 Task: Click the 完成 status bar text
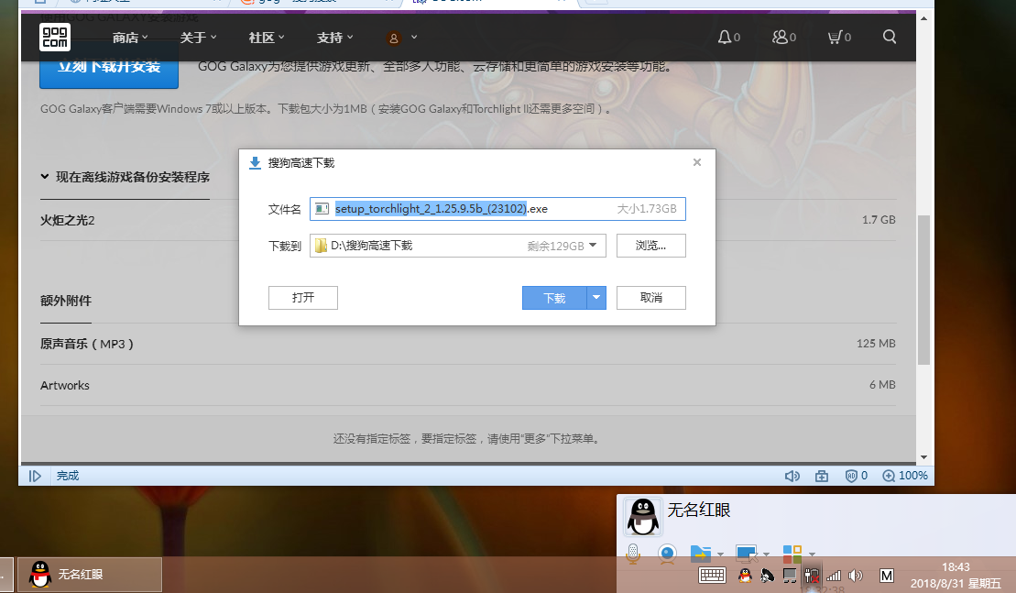(x=68, y=476)
